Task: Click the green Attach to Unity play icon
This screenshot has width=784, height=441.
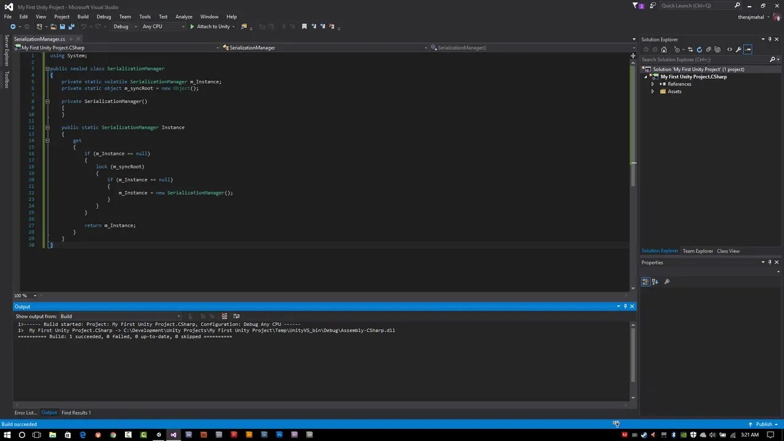Action: [x=192, y=26]
